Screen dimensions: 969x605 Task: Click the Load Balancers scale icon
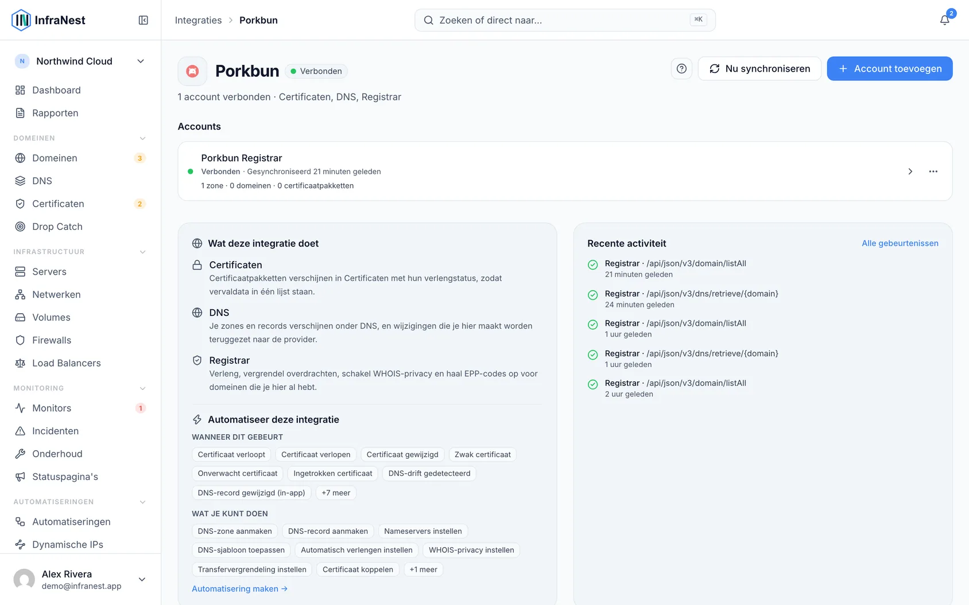pos(20,363)
